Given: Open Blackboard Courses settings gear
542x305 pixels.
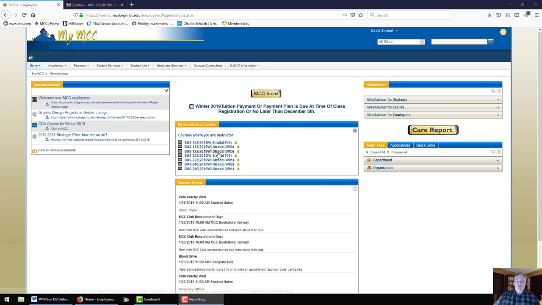Looking at the screenshot, I should [355, 130].
